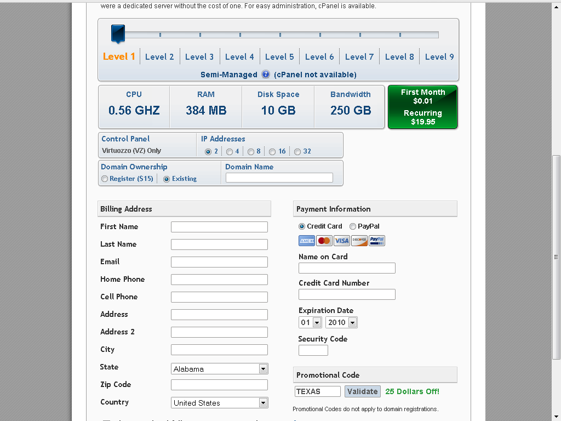Focus the Credit Card Number field

click(347, 294)
